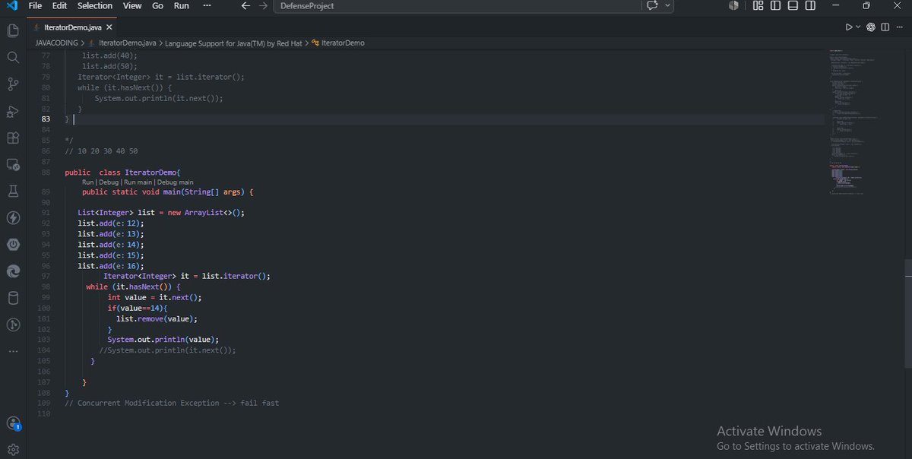Open the Selection menu
This screenshot has height=459, width=912.
click(95, 5)
